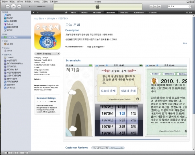Expand the description with the More link

coord(184,43)
